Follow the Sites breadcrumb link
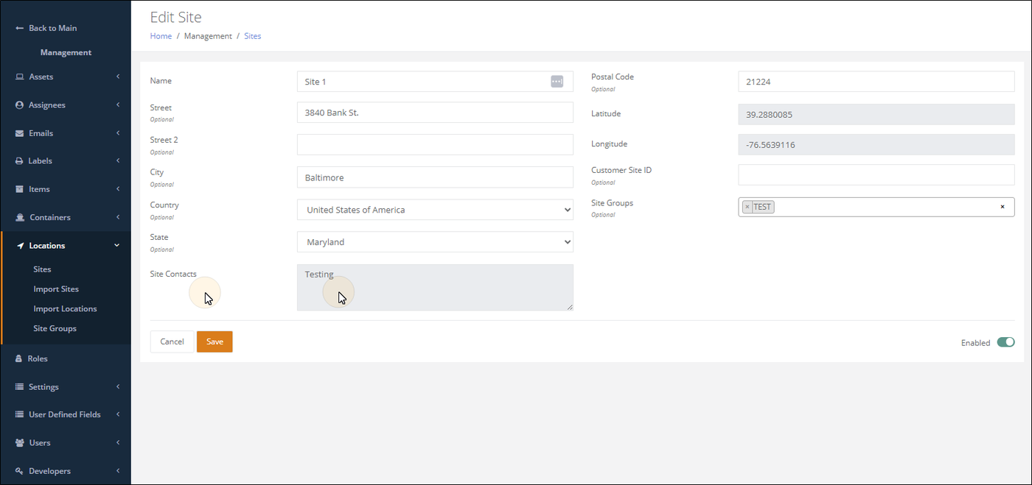 pos(253,36)
